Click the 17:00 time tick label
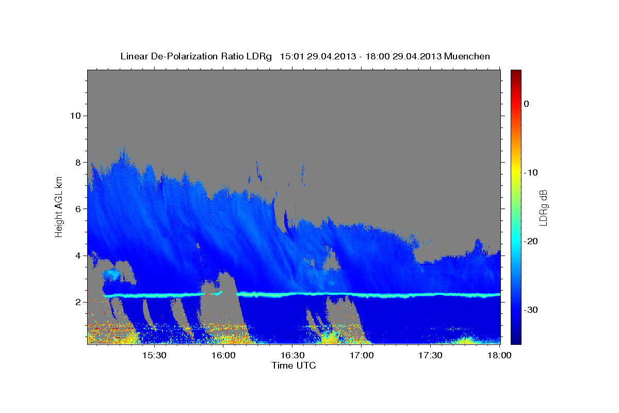Screen dimensions: 619x413 [x=362, y=356]
